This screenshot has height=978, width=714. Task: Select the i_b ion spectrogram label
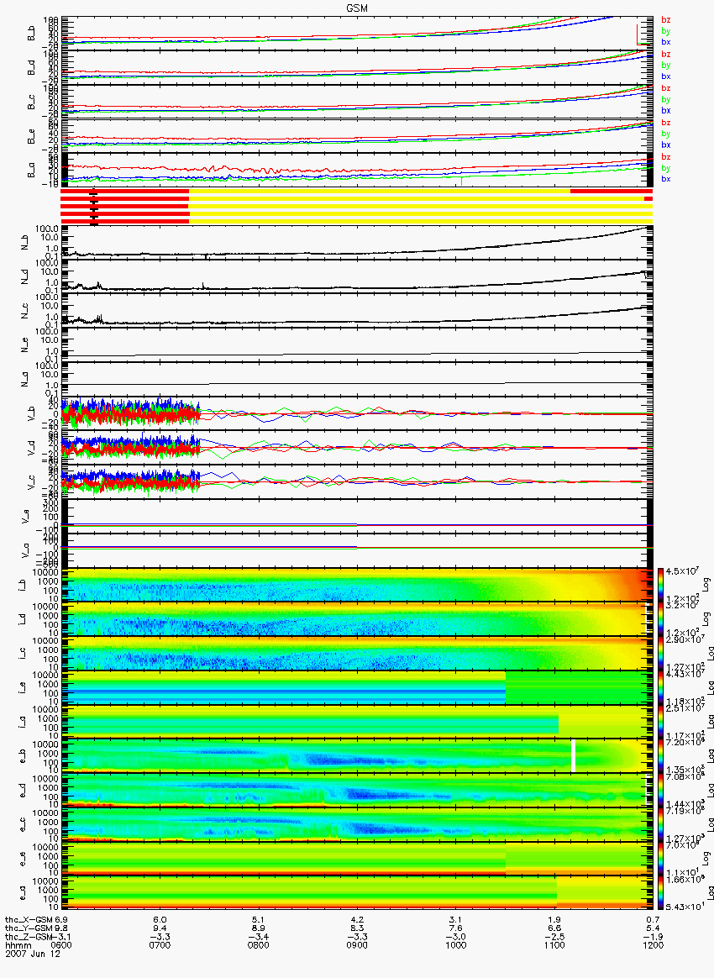pyautogui.click(x=23, y=586)
